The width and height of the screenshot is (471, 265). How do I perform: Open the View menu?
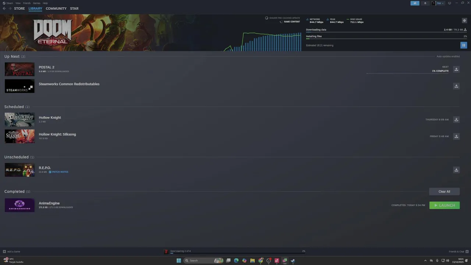tap(18, 3)
